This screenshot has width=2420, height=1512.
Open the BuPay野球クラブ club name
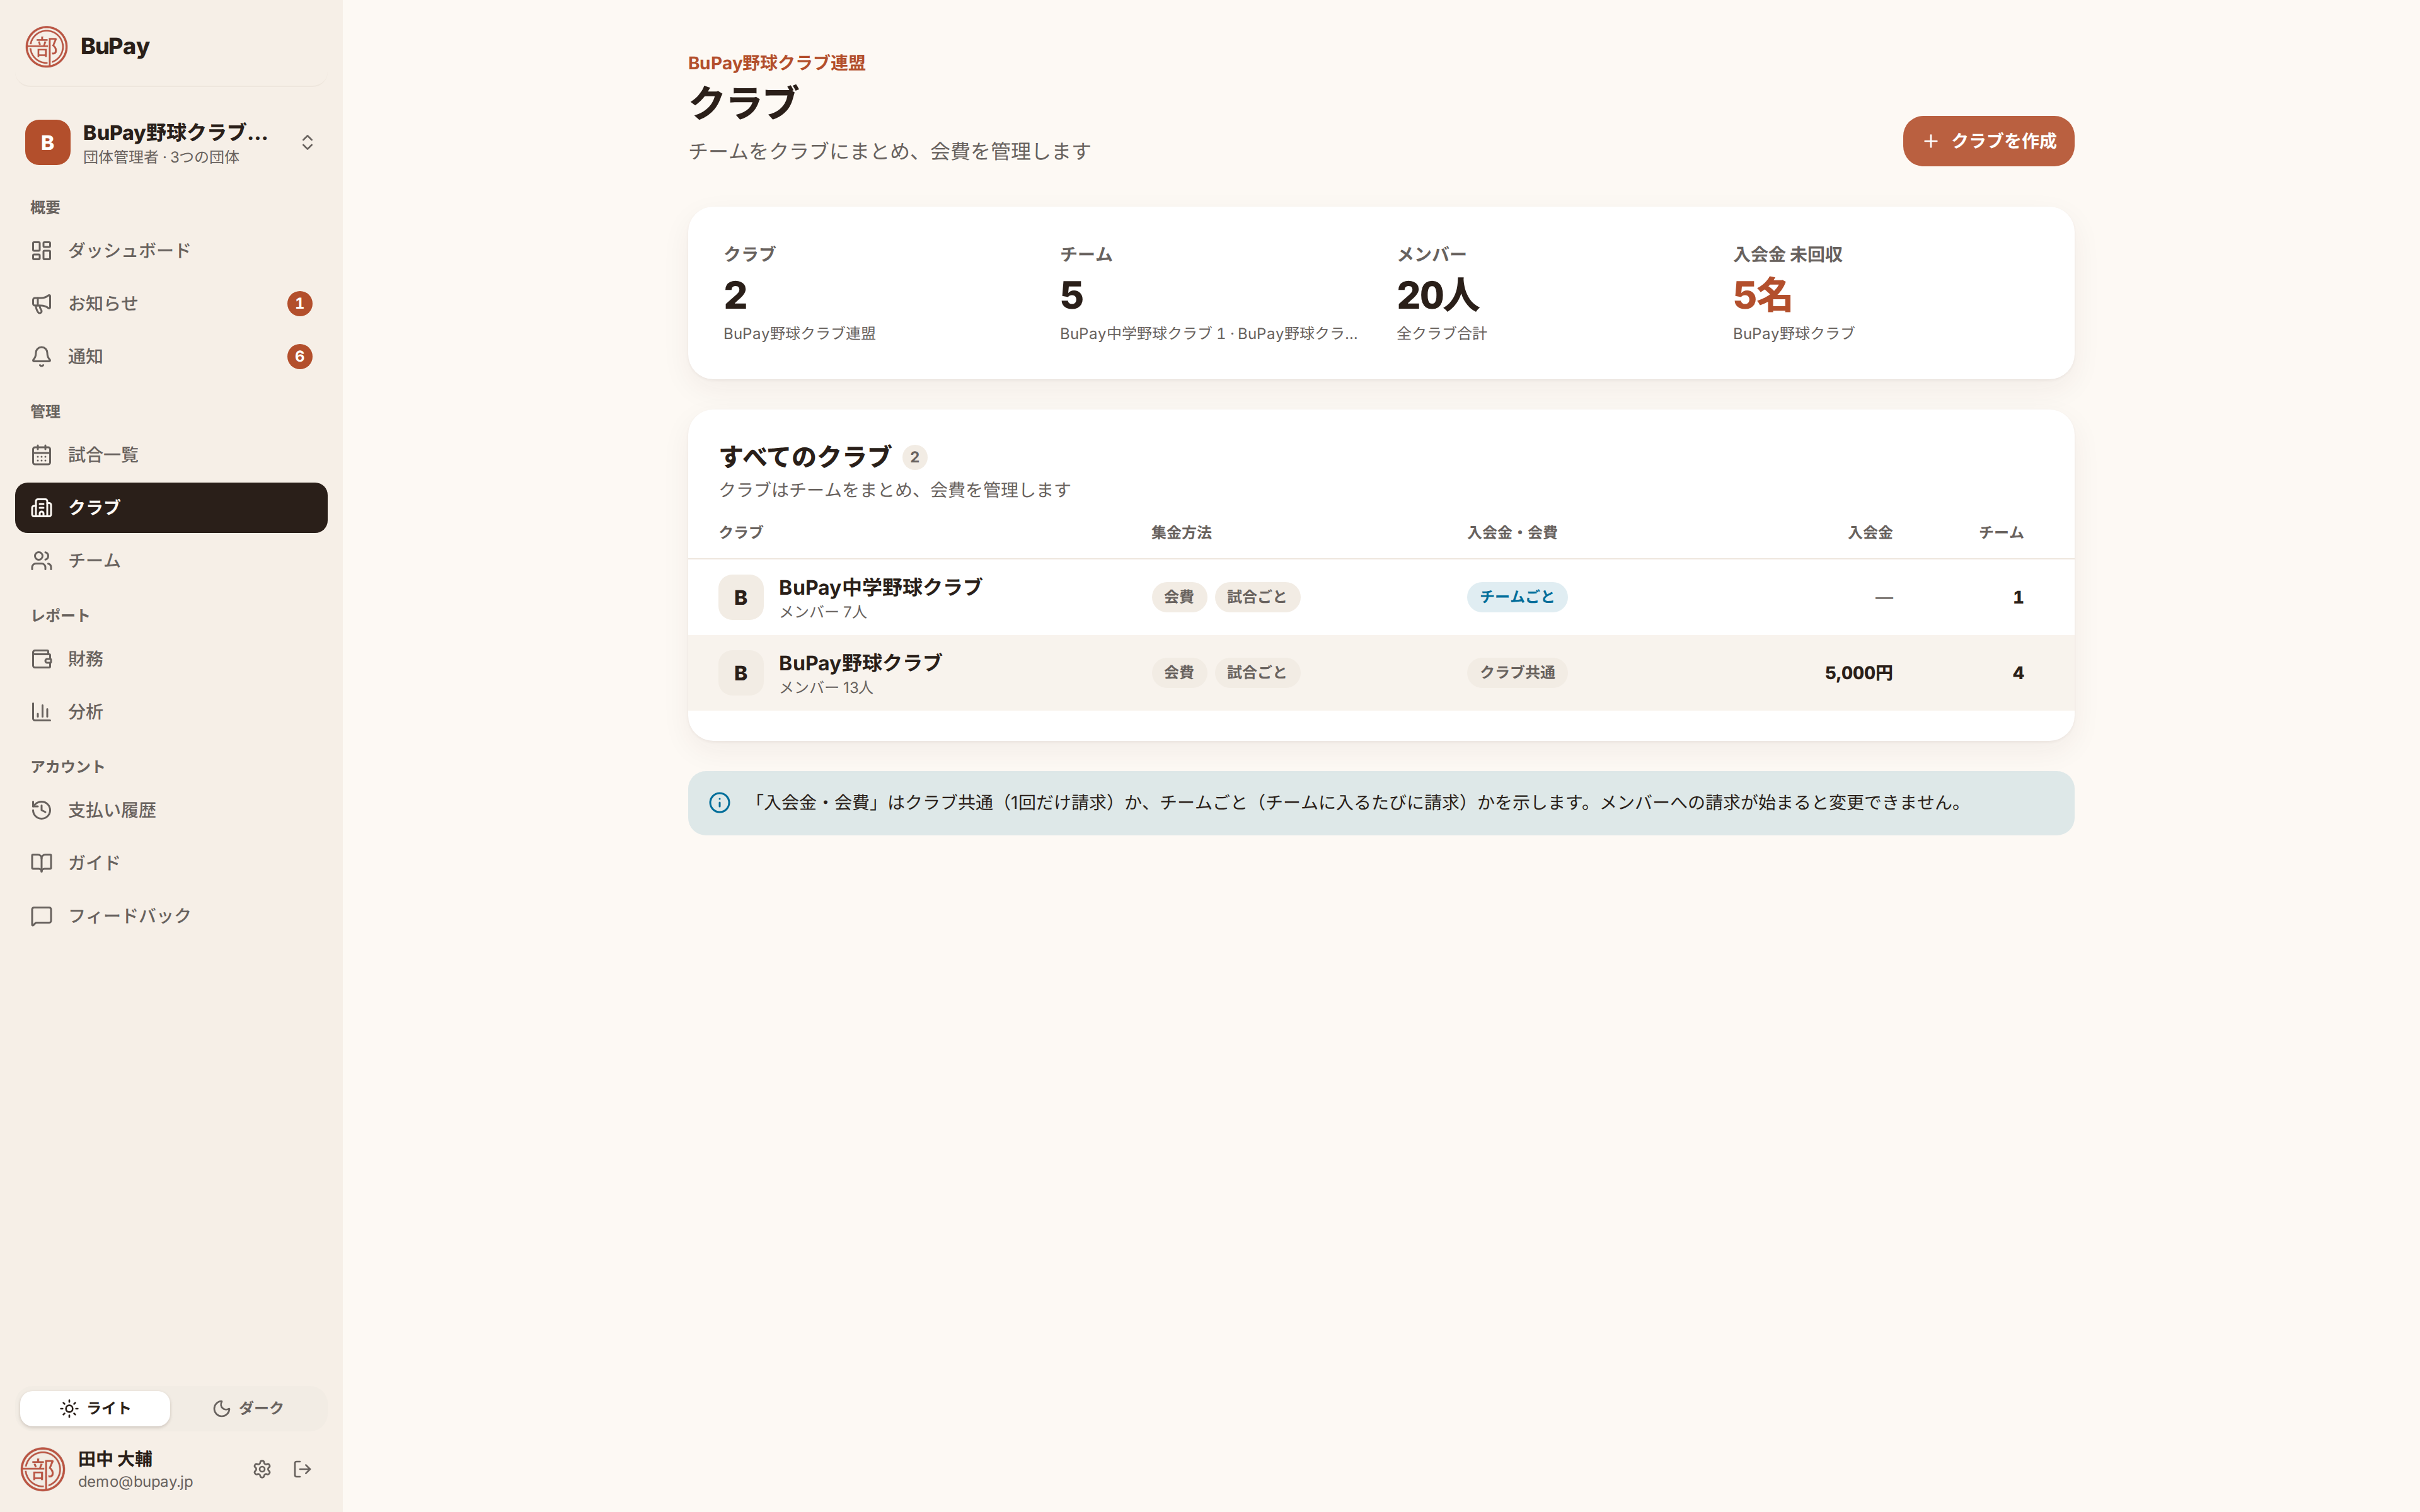[860, 663]
